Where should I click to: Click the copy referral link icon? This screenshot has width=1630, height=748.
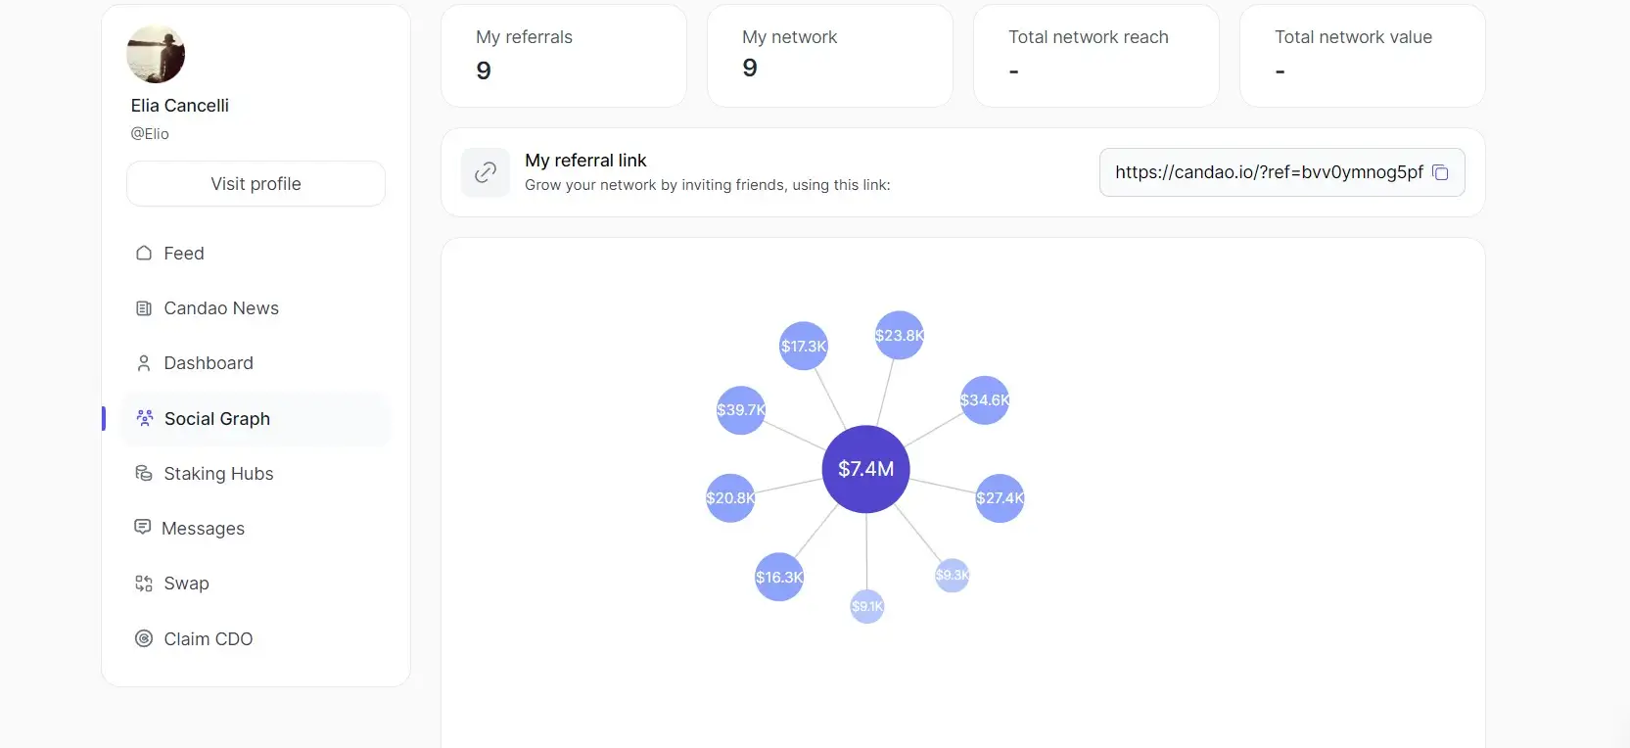click(1440, 172)
